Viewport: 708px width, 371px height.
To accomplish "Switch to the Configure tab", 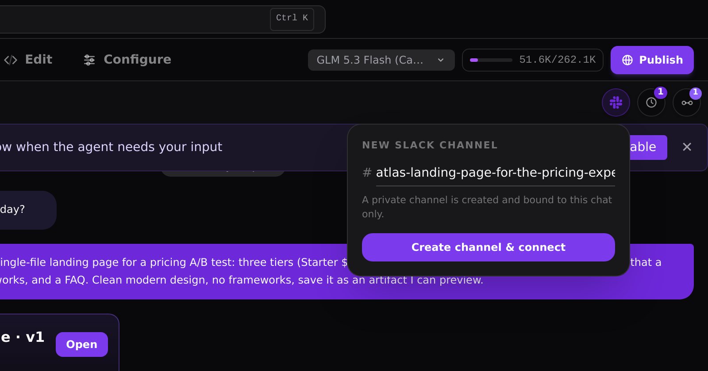I will (127, 60).
